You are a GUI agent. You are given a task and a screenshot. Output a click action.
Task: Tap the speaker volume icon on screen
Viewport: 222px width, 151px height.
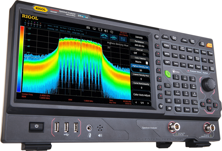[106, 31]
